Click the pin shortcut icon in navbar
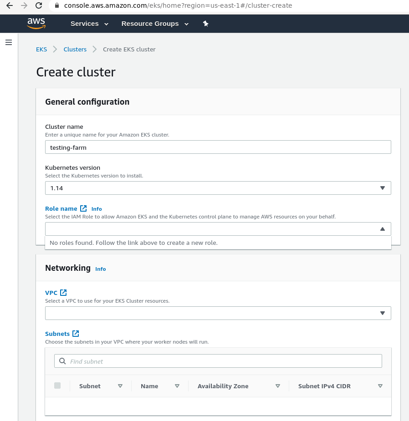The width and height of the screenshot is (409, 421). click(x=205, y=24)
